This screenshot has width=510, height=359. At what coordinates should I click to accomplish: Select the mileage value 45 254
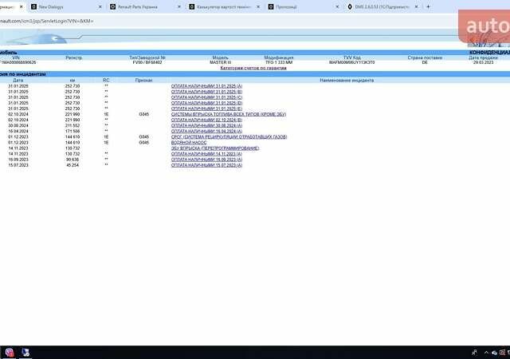click(73, 165)
